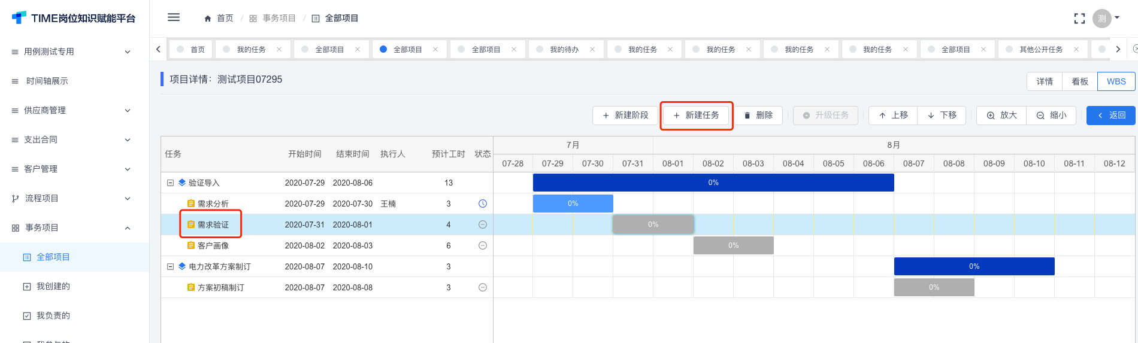Click the 需求验证 gray Gantt bar
The height and width of the screenshot is (343, 1138).
653,224
